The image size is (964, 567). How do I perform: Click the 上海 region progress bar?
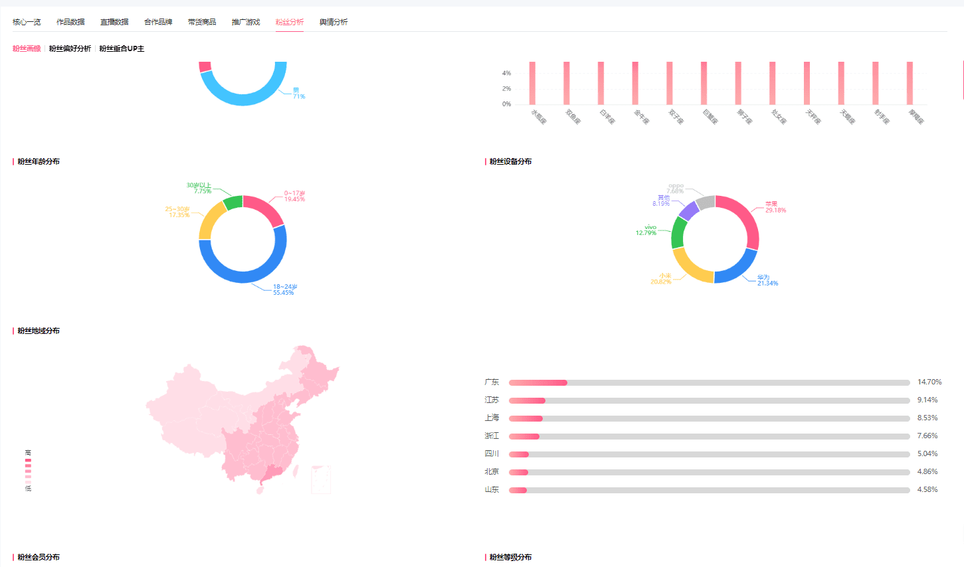[710, 418]
